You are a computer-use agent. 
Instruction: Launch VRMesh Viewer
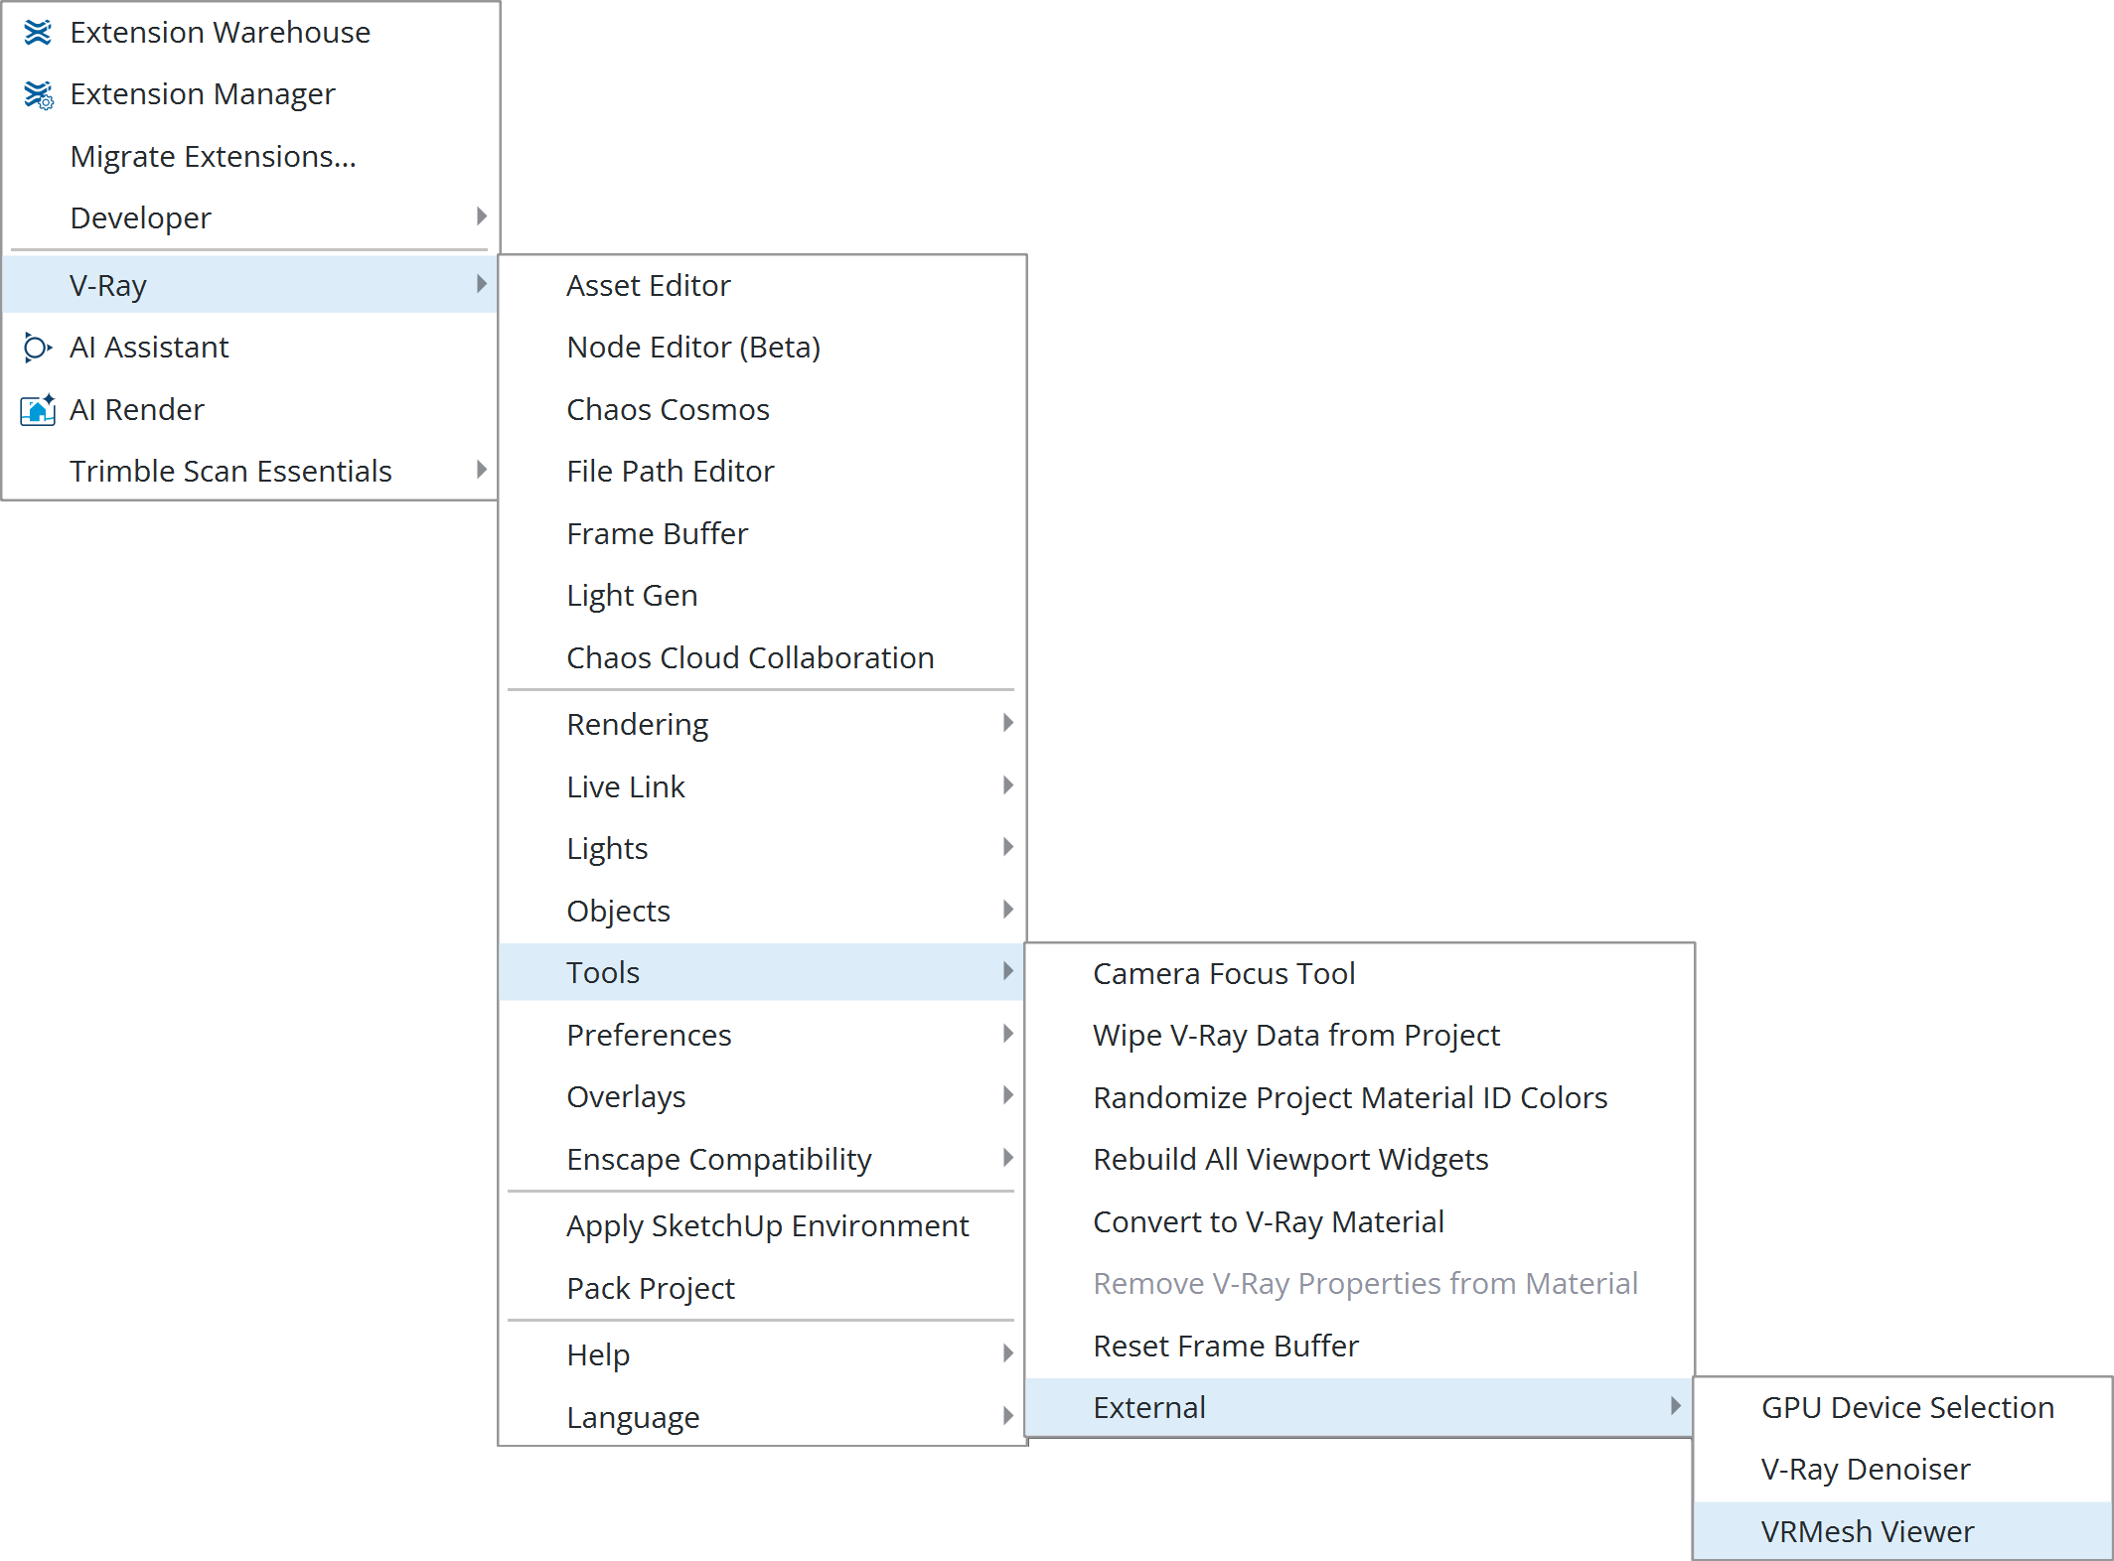click(x=1902, y=1531)
